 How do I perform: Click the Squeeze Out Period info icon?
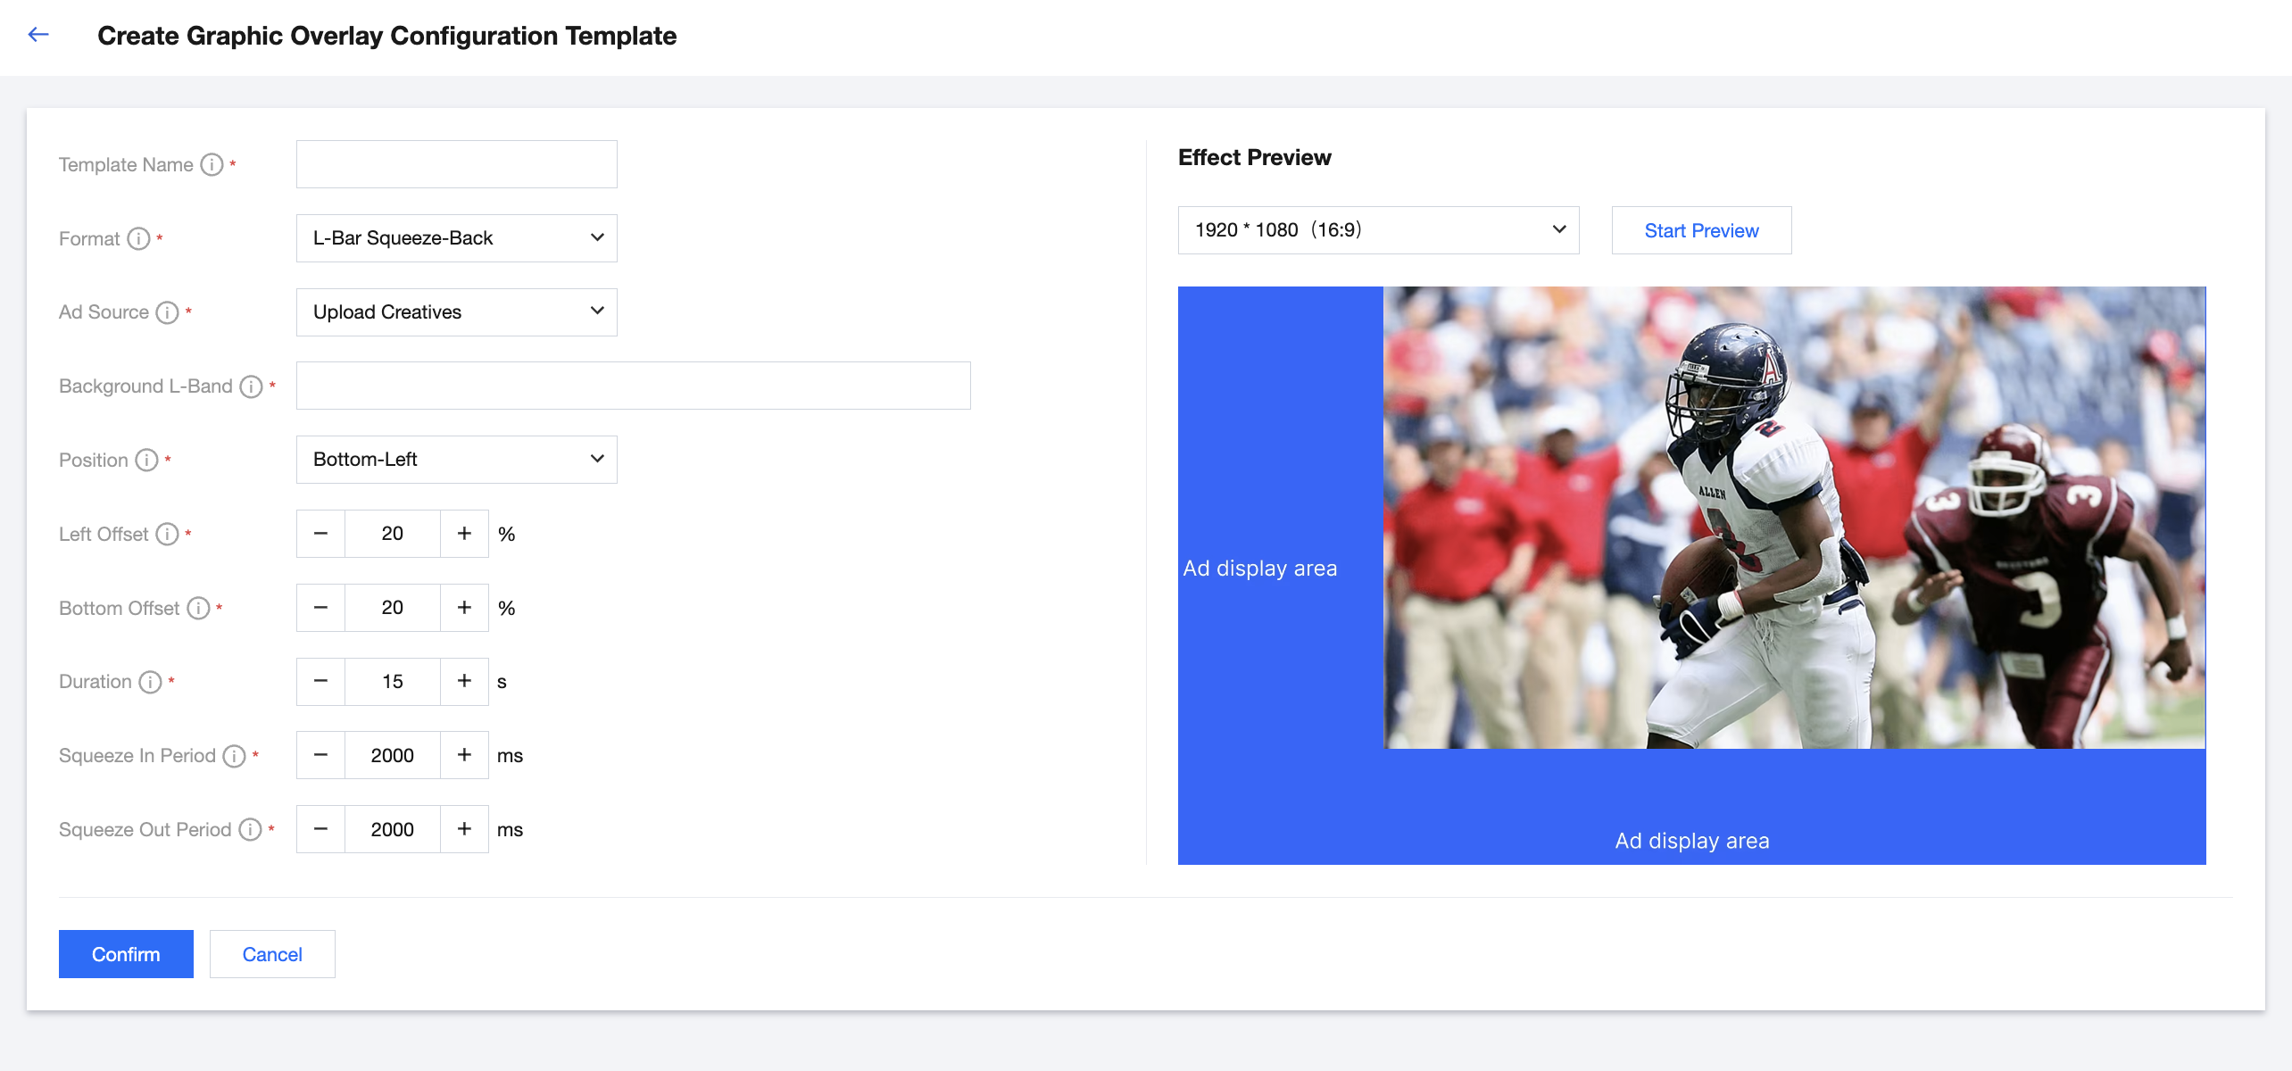coord(250,830)
